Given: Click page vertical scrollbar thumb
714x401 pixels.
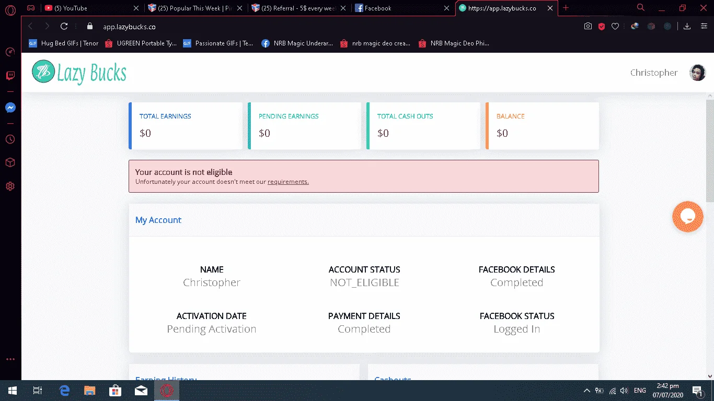Looking at the screenshot, I should [x=709, y=150].
